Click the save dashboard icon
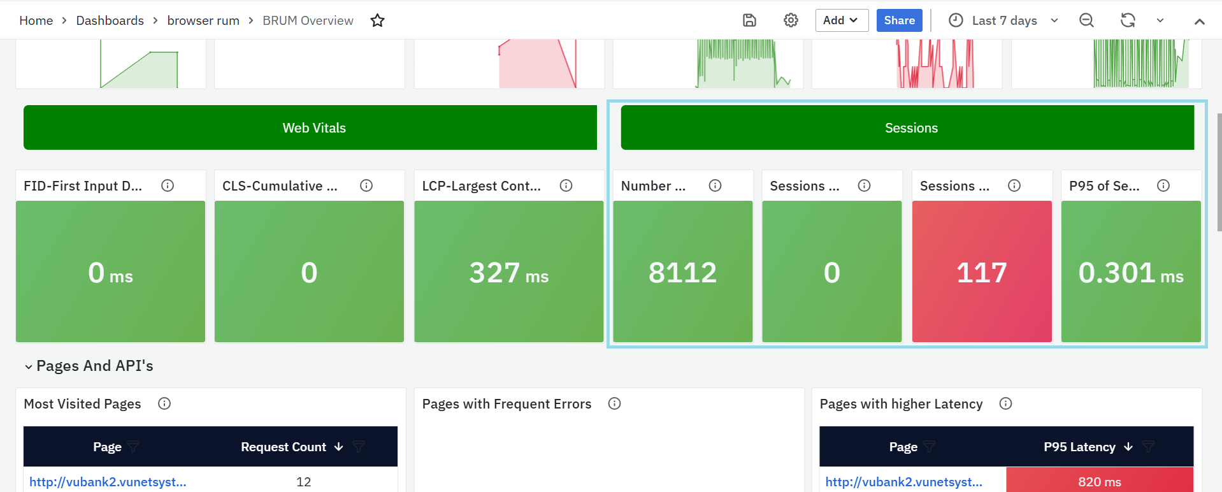1222x492 pixels. point(749,20)
